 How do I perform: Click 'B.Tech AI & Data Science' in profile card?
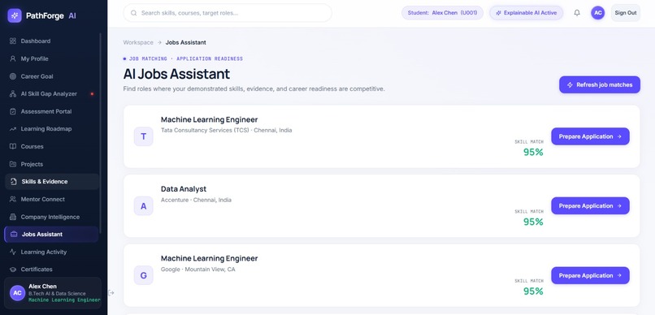(57, 294)
